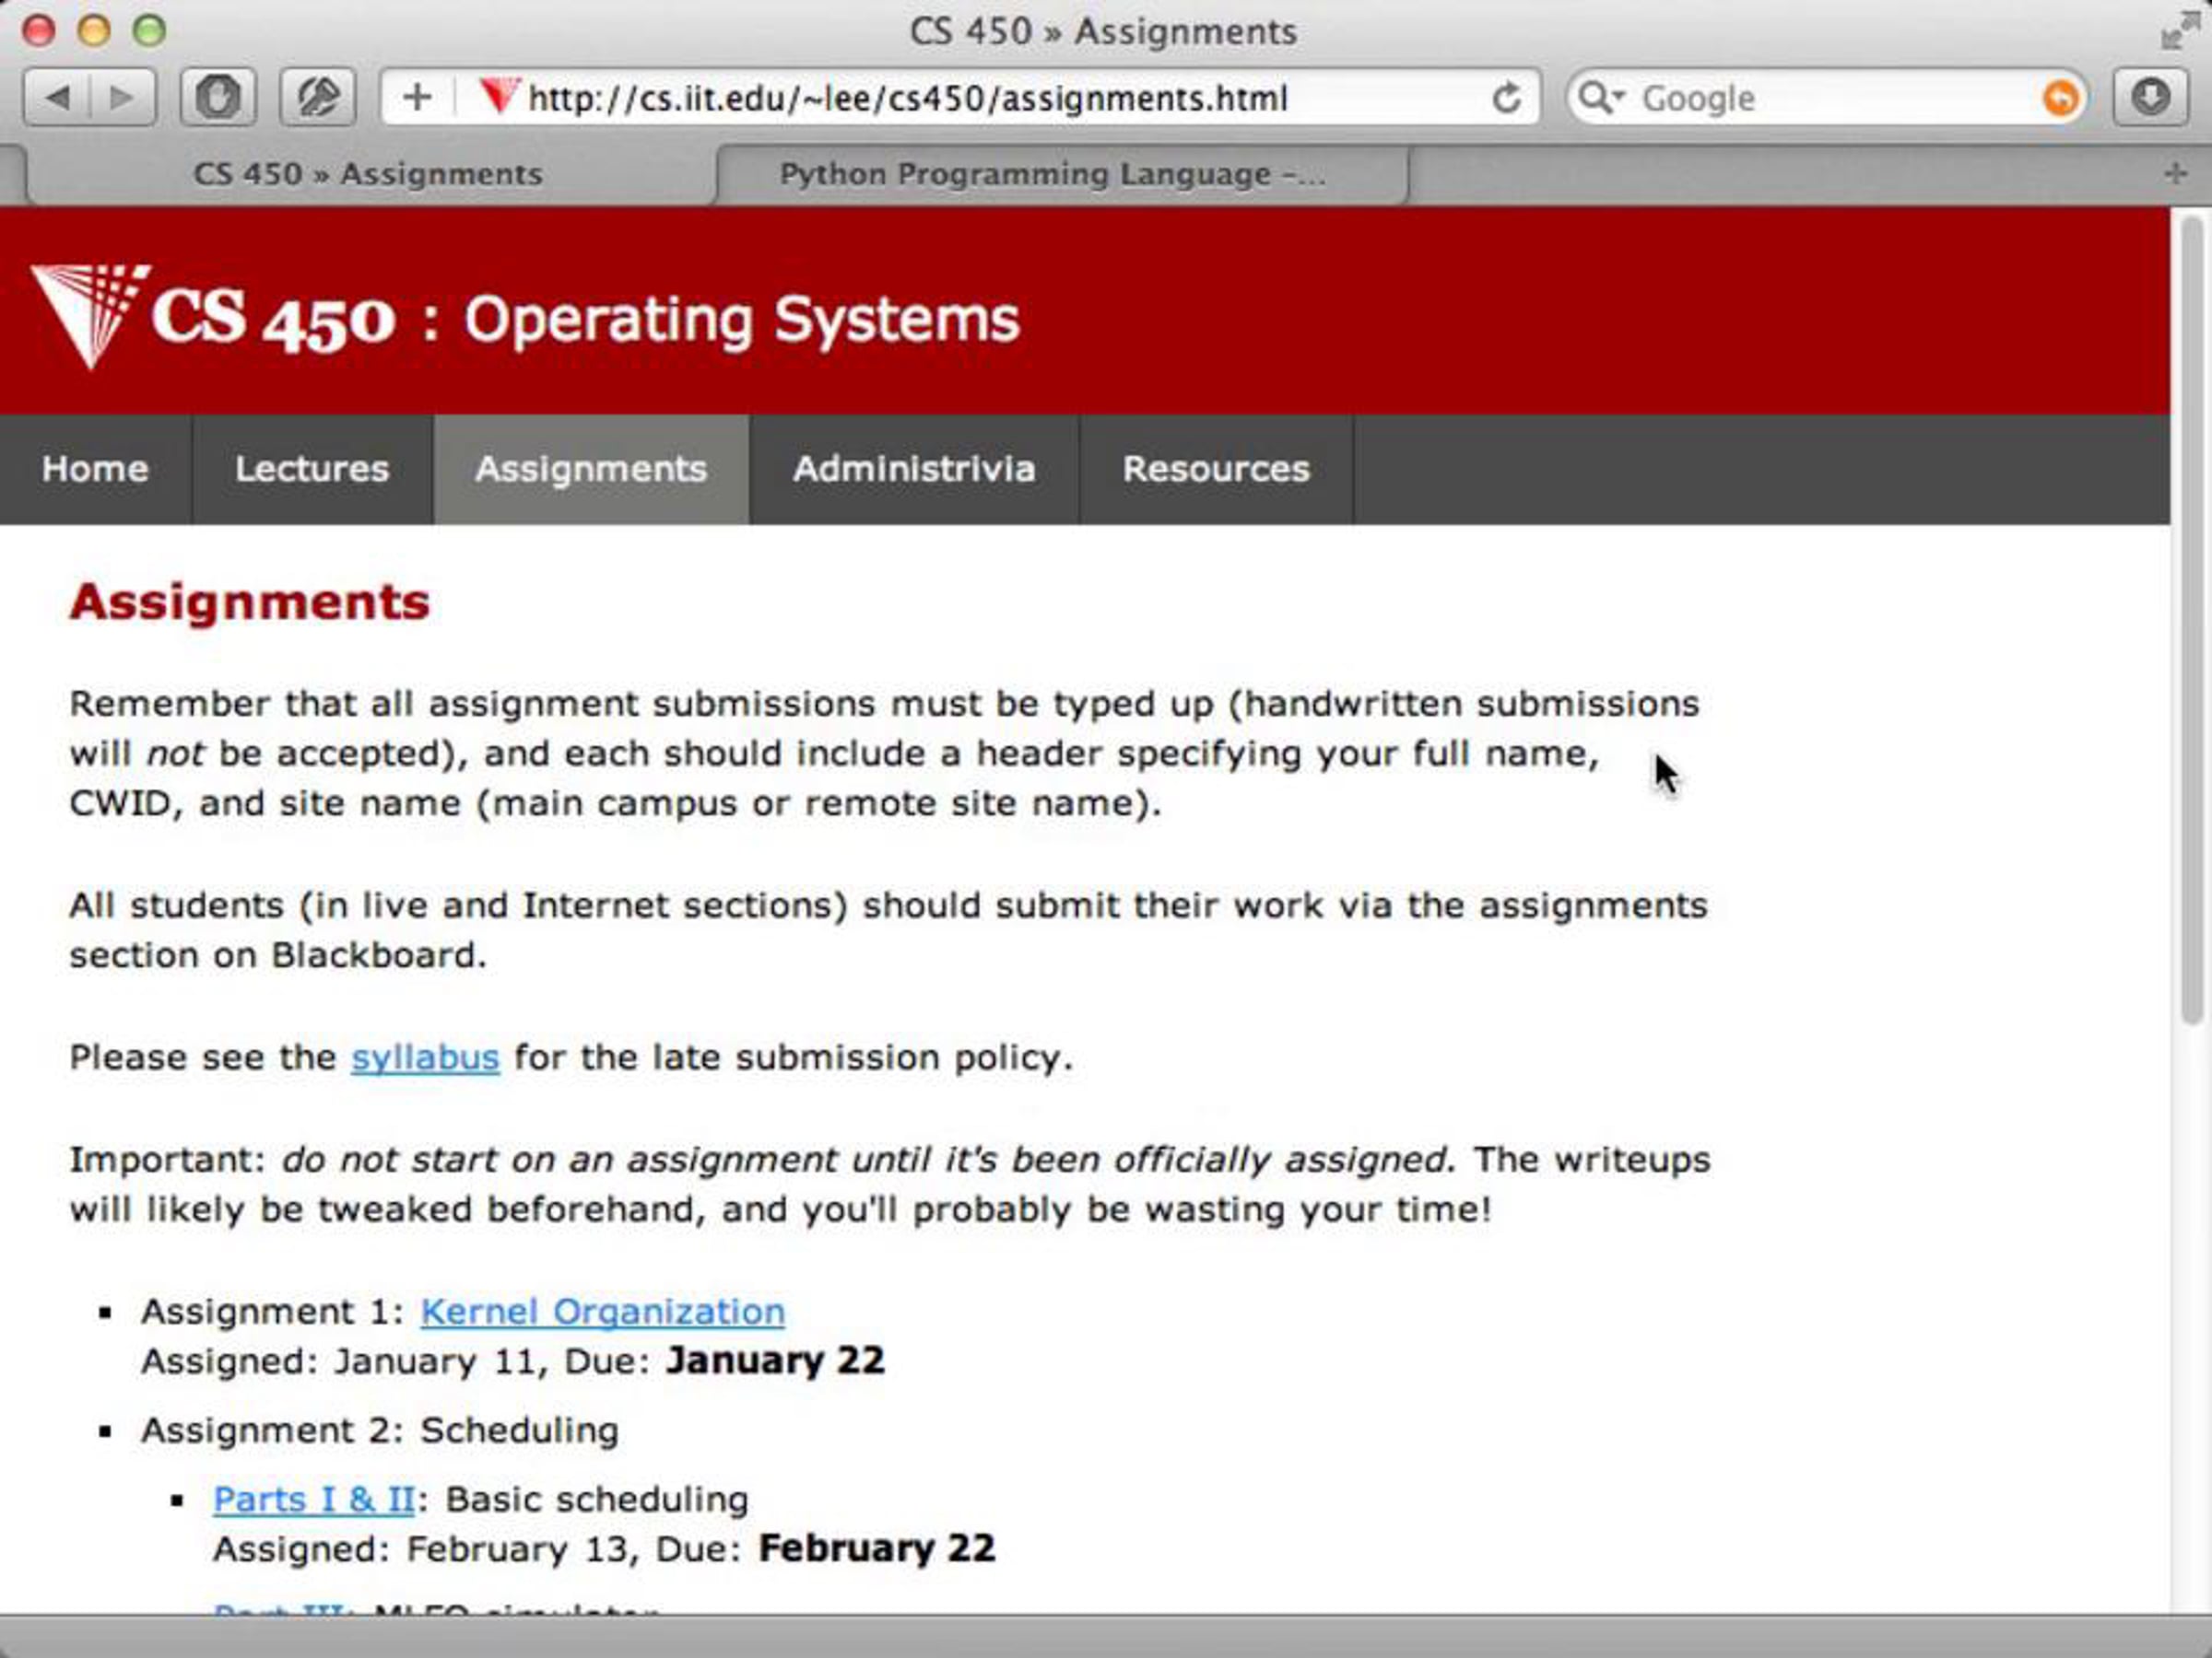The height and width of the screenshot is (1658, 2212).
Task: Open the Resources navigation item
Action: click(1215, 469)
